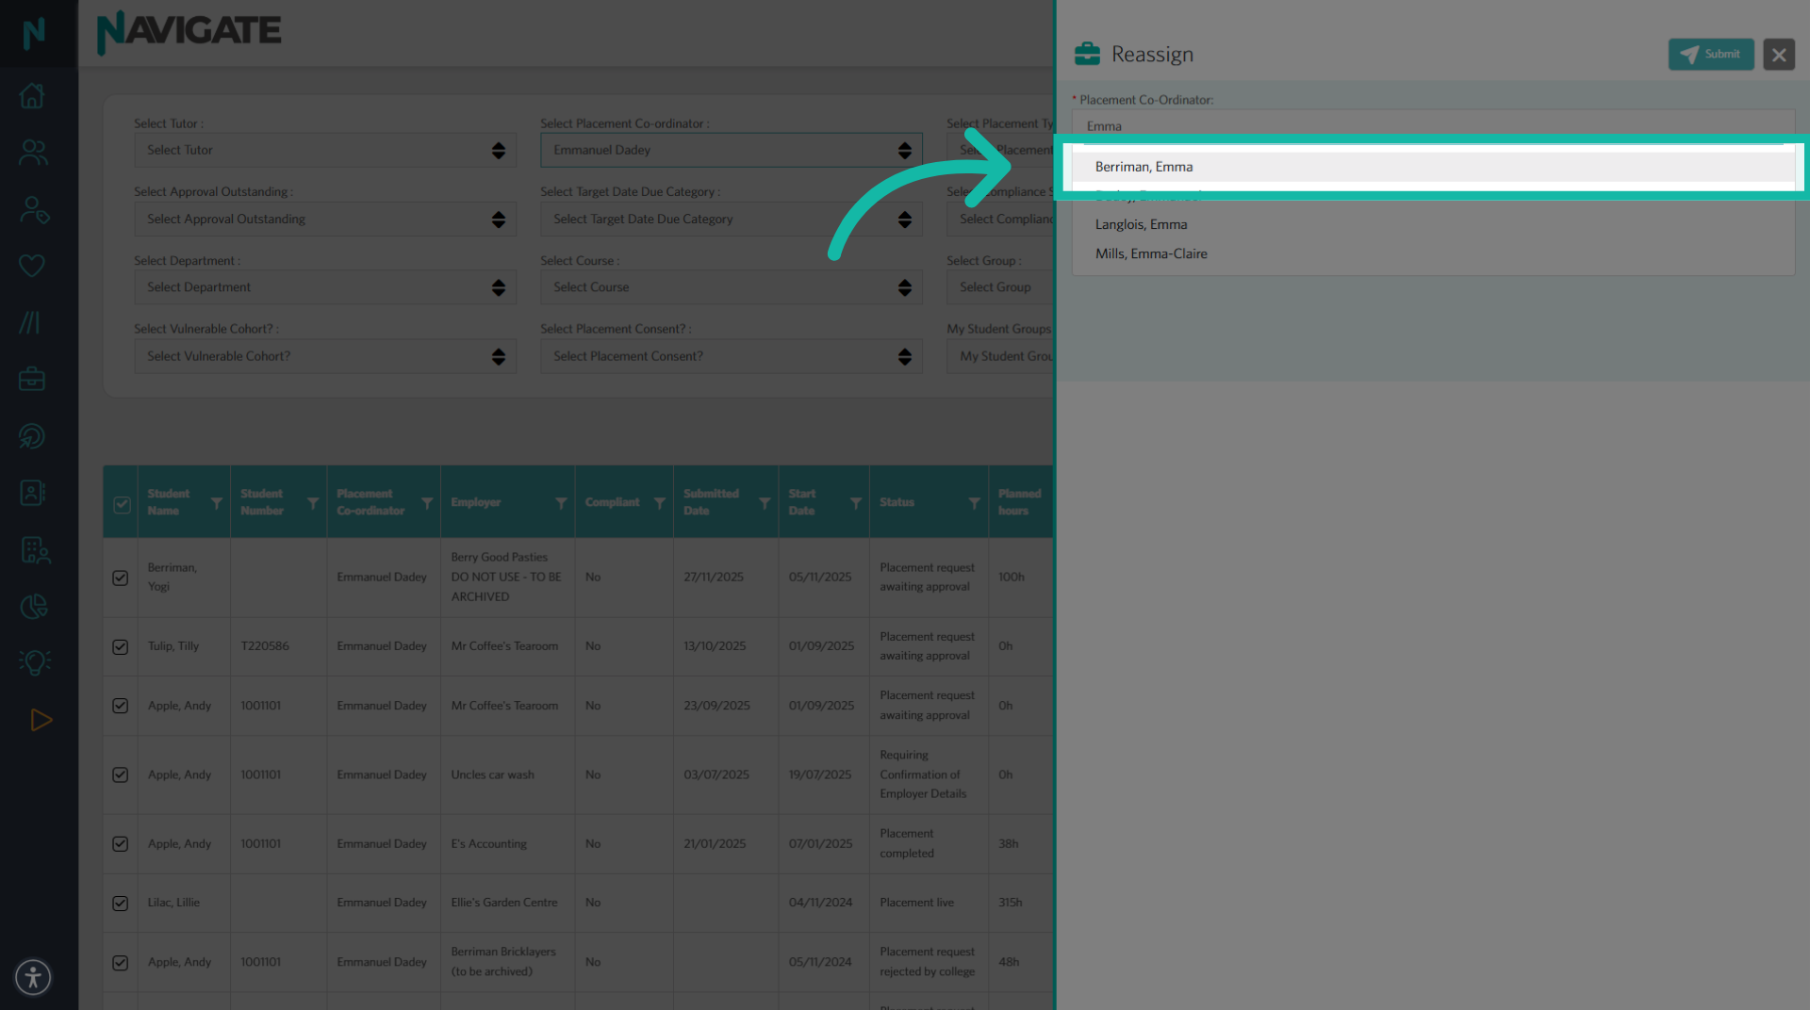Viewport: 1810px width, 1010px height.
Task: Open the Select Course dropdown
Action: click(731, 287)
